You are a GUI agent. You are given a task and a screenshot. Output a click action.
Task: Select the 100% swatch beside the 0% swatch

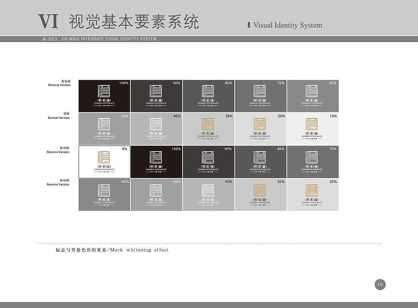(156, 162)
